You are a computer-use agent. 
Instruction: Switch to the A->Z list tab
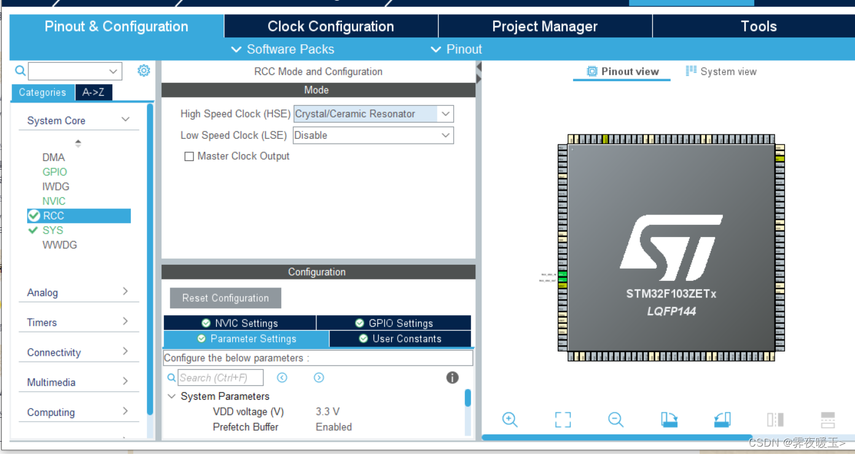pos(93,92)
